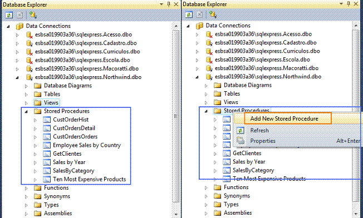Click scroll up arrow in left panel
Screen dimensions: 363x218
176,26
